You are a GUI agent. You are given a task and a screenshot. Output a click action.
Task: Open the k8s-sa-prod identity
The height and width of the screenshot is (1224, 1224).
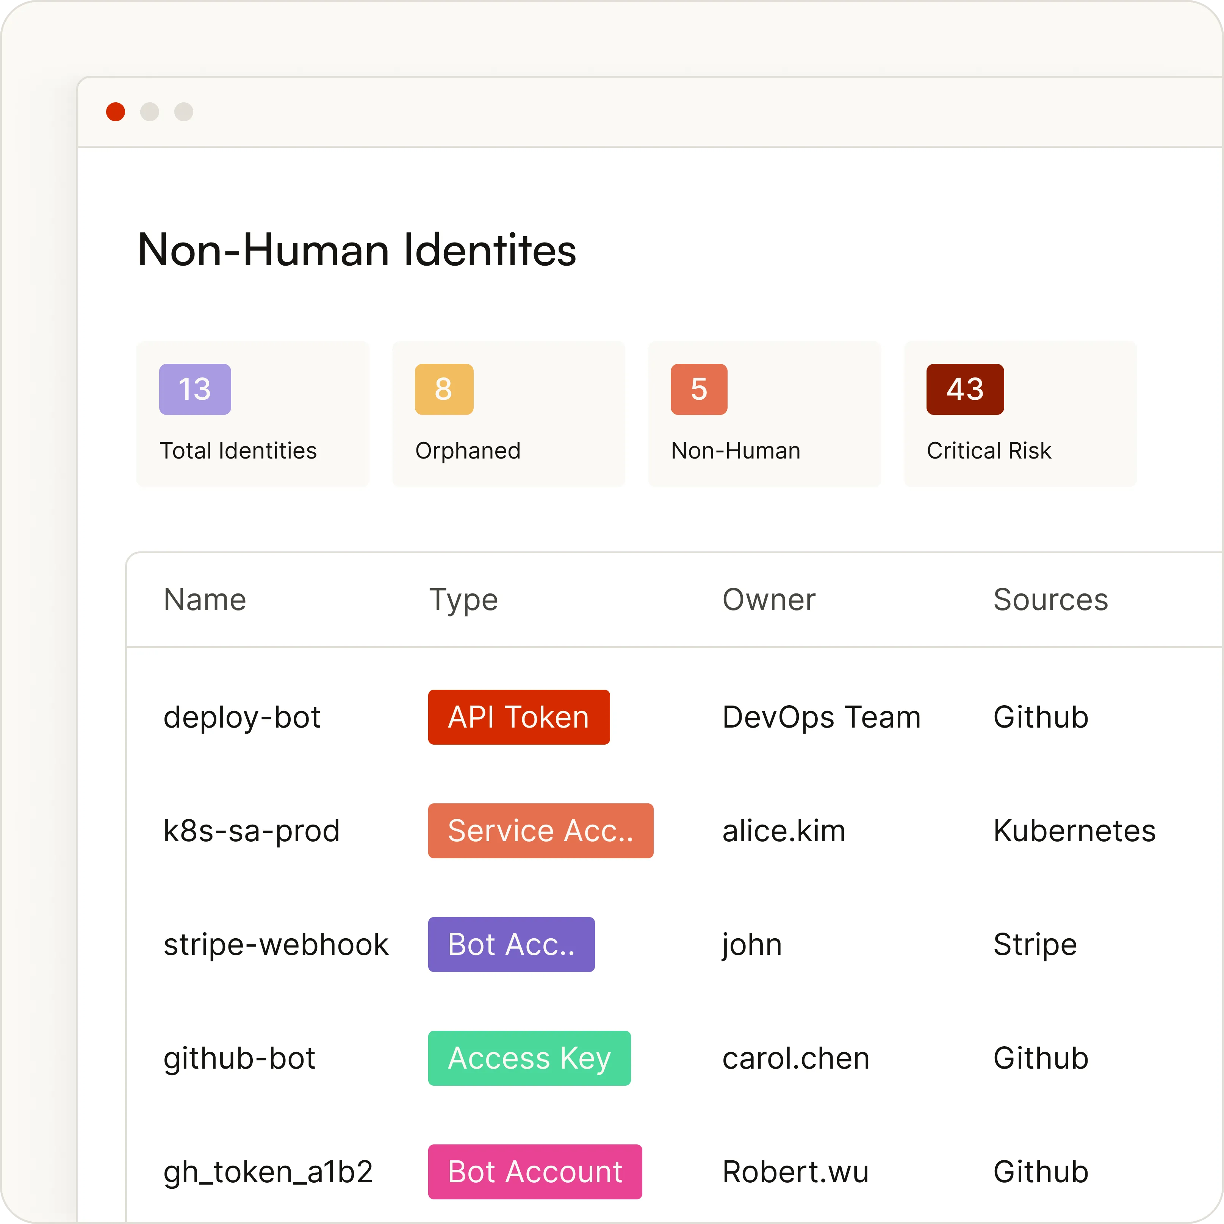tap(251, 831)
